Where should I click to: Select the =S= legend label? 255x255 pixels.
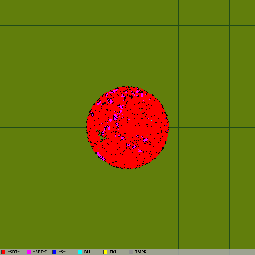click(x=62, y=252)
